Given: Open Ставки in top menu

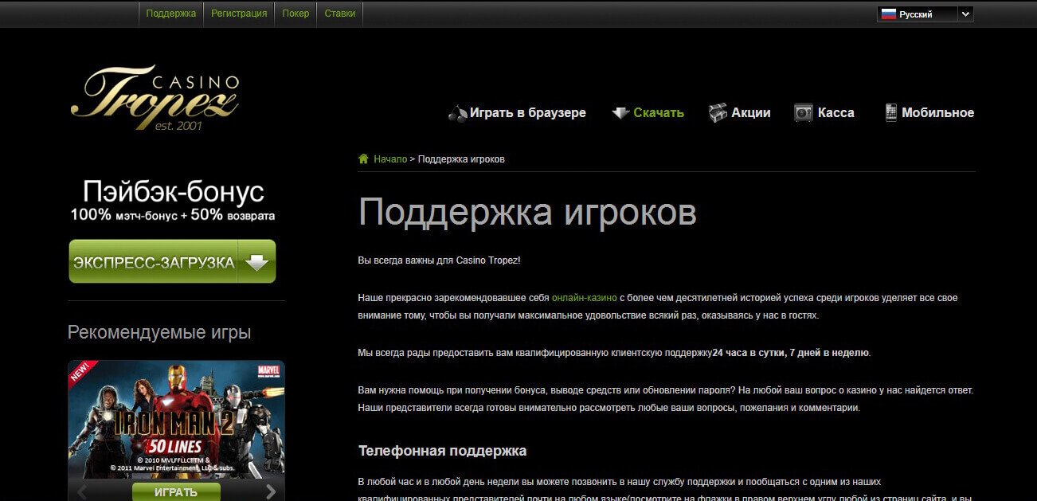Looking at the screenshot, I should (340, 14).
